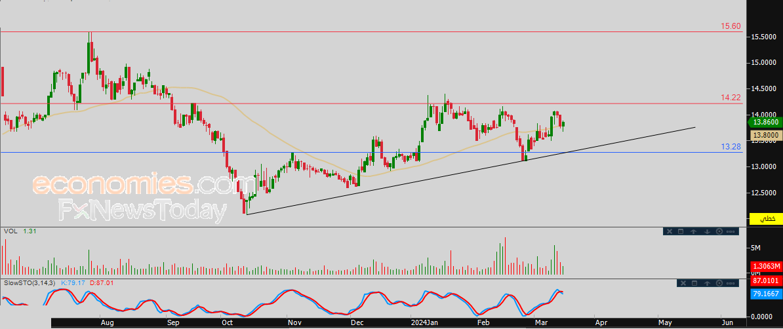The width and height of the screenshot is (783, 329).
Task: Select the 13.8600 current price tag
Action: coord(766,122)
